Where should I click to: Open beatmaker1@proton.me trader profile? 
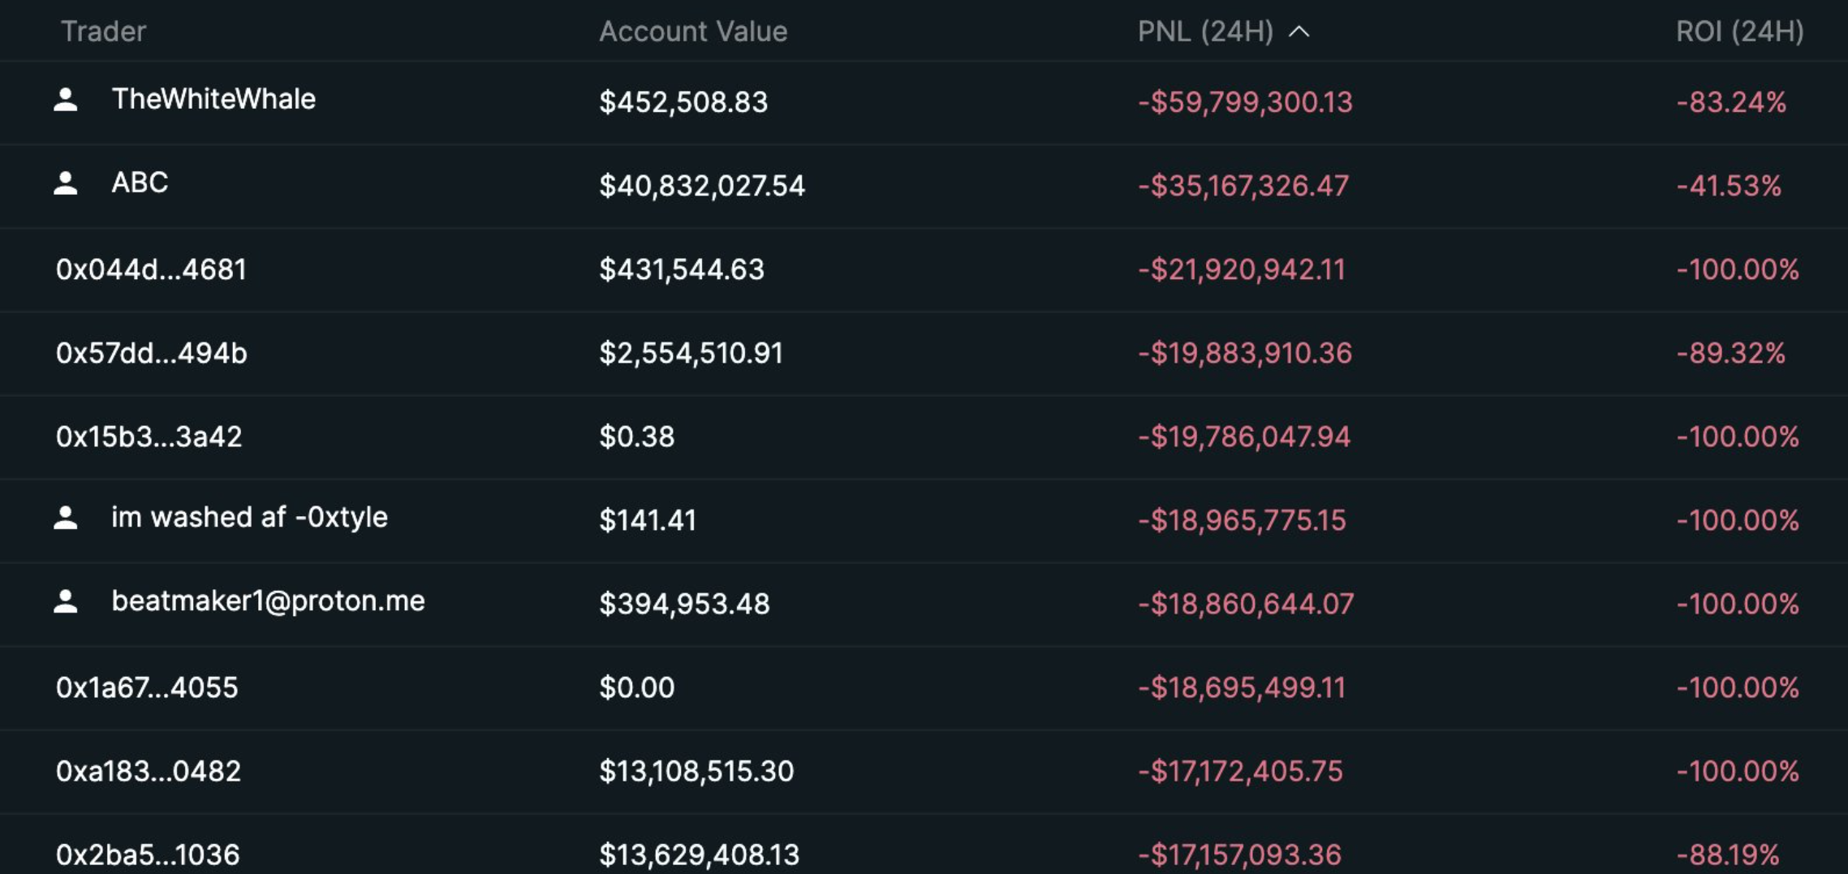click(x=268, y=601)
